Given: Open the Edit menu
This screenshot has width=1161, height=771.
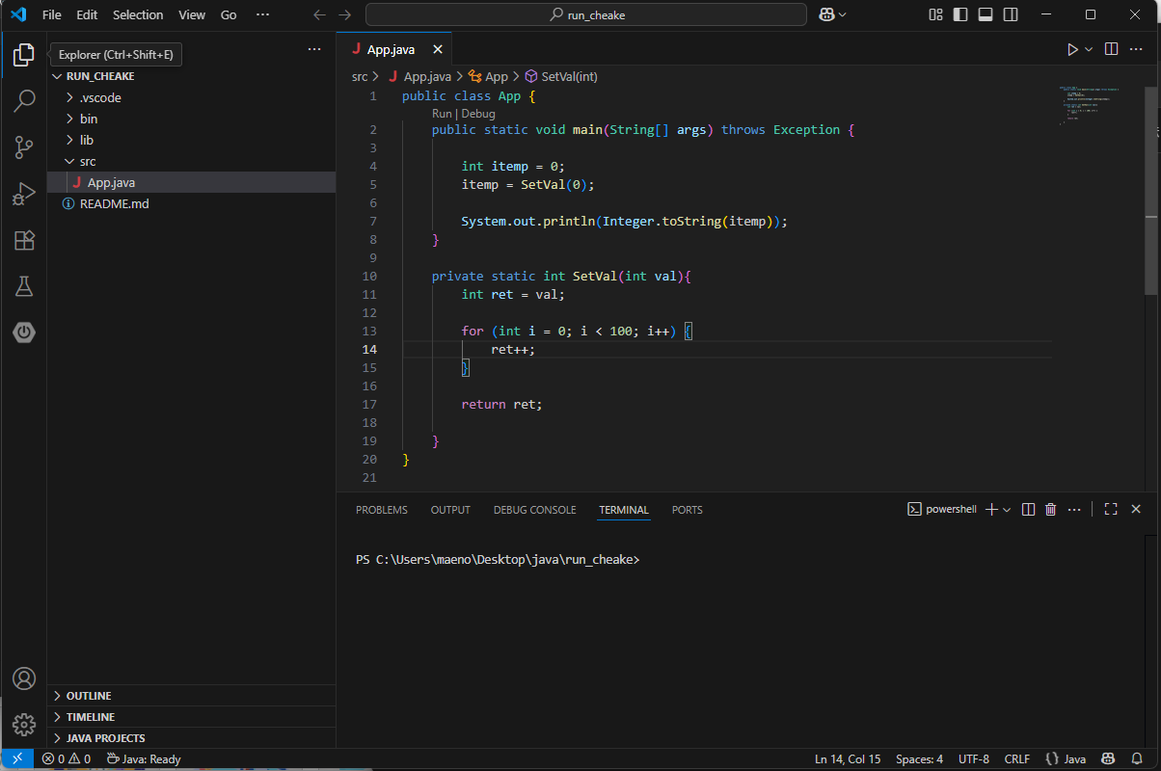Looking at the screenshot, I should (x=87, y=14).
